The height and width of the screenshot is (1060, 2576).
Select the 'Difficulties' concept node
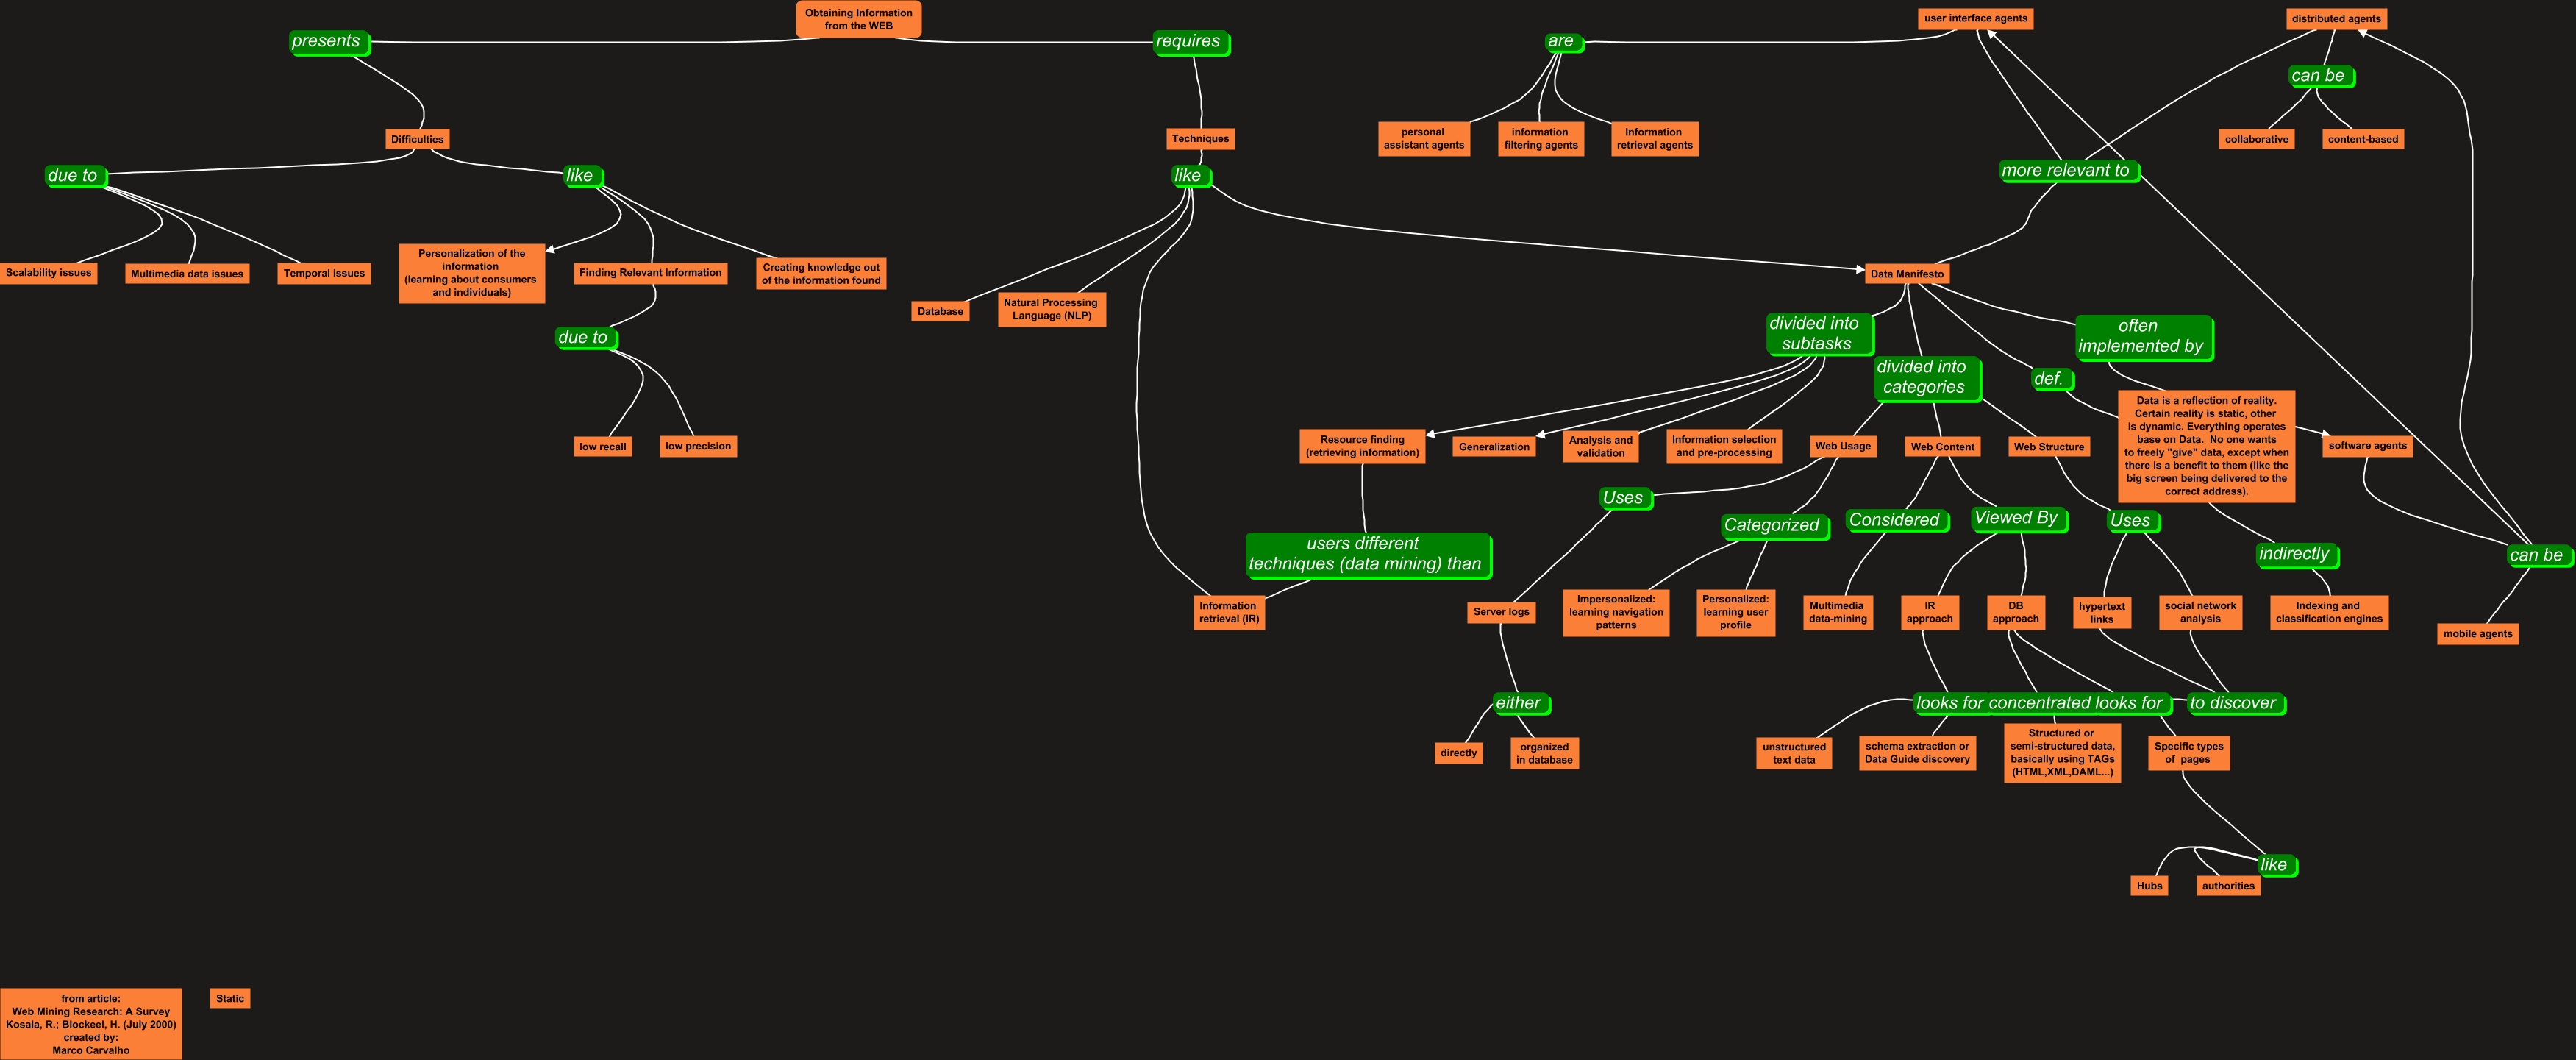[417, 139]
